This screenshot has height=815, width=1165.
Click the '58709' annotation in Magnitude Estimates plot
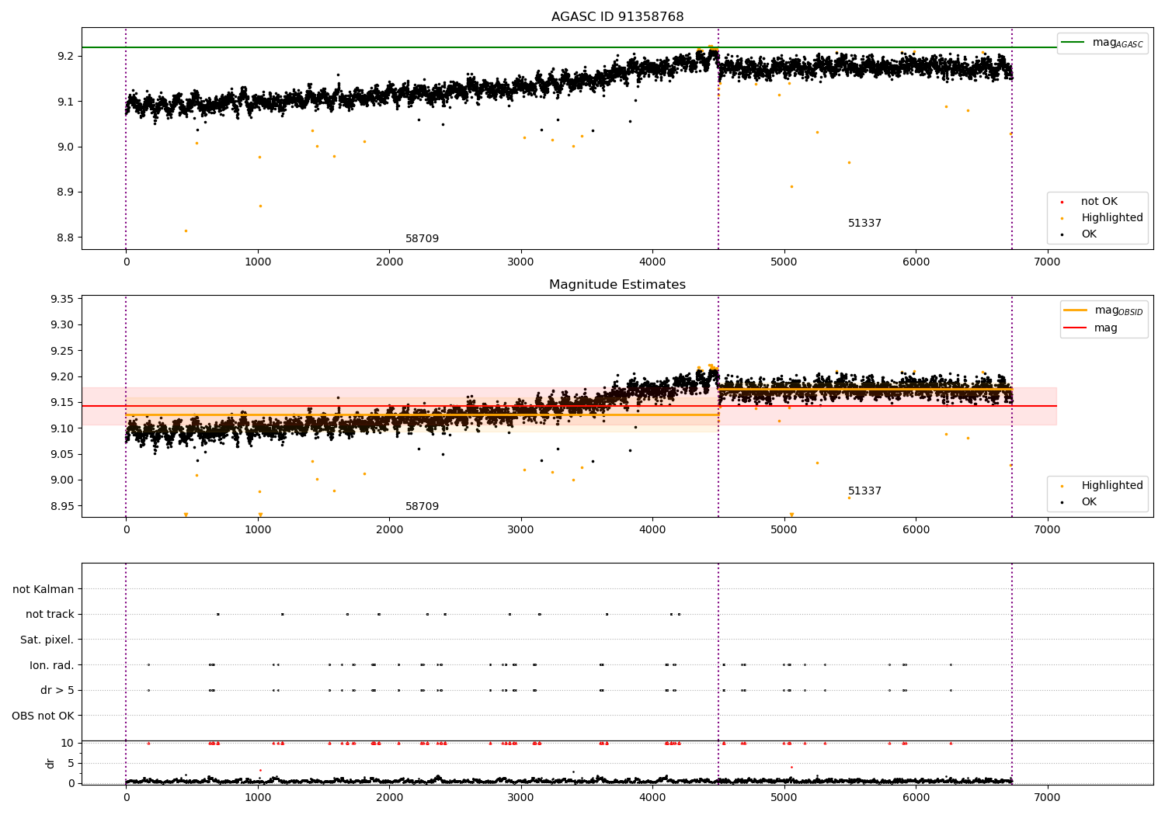point(422,507)
